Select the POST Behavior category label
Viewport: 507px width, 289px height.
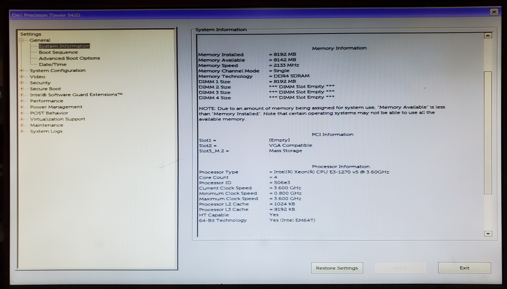[49, 113]
